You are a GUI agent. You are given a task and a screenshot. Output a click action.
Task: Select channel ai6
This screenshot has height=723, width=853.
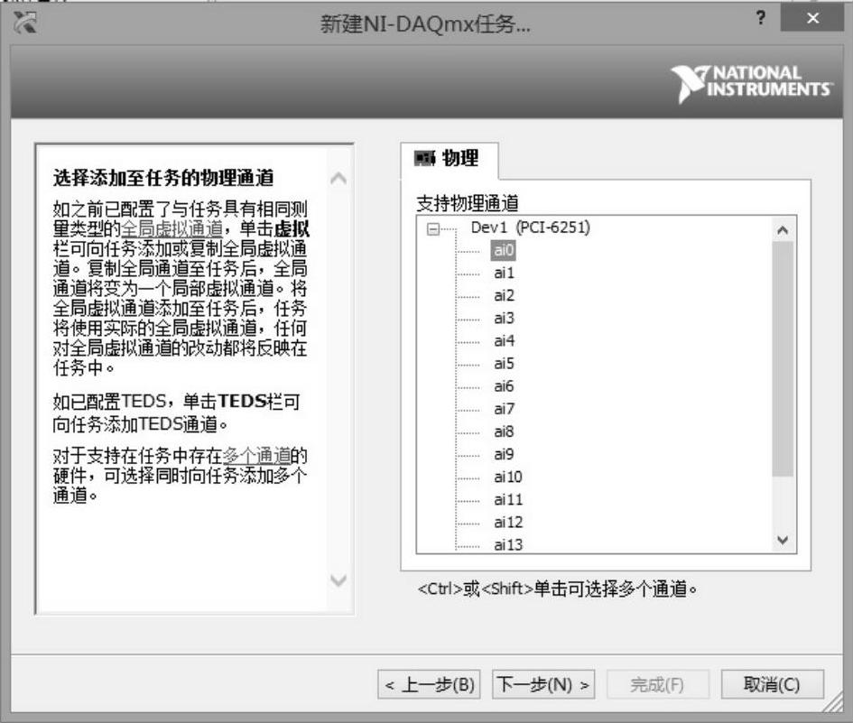coord(504,386)
